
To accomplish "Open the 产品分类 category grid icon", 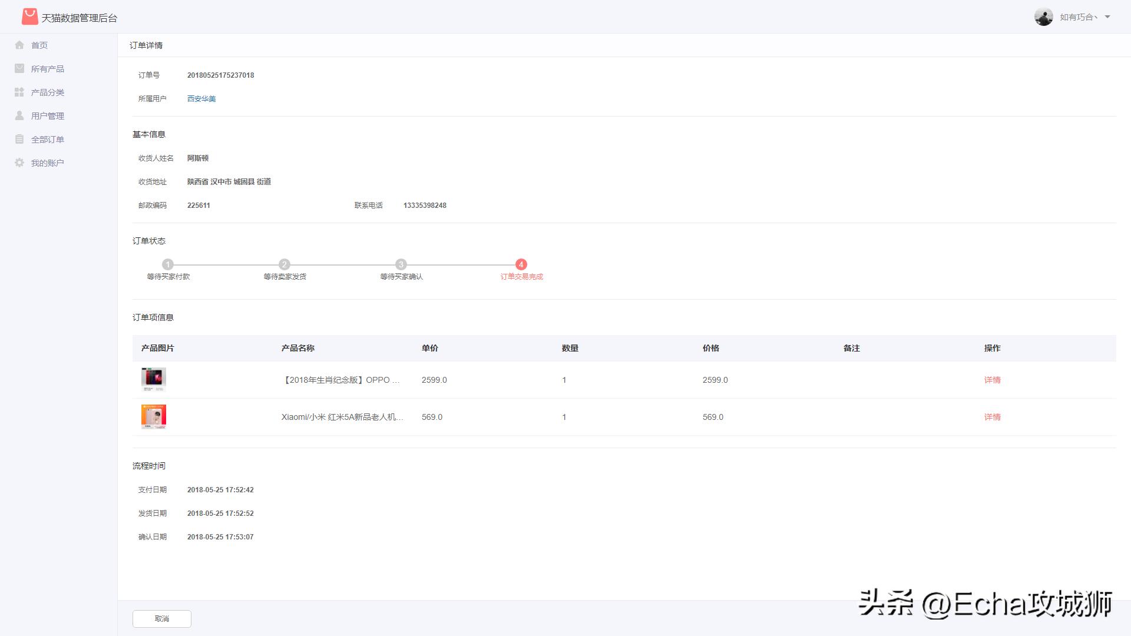I will coord(19,92).
